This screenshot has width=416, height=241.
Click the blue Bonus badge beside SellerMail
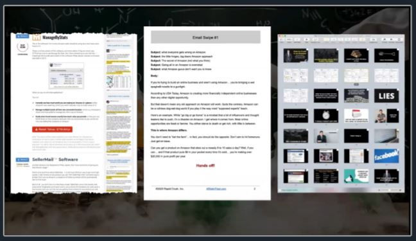(x=22, y=159)
